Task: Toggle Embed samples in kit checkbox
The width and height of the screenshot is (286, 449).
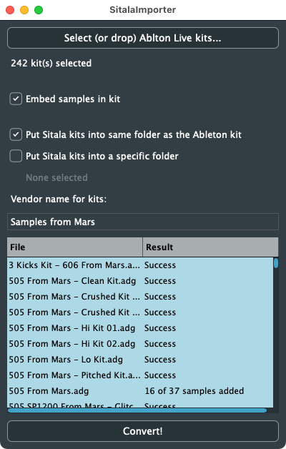Action: click(x=16, y=99)
